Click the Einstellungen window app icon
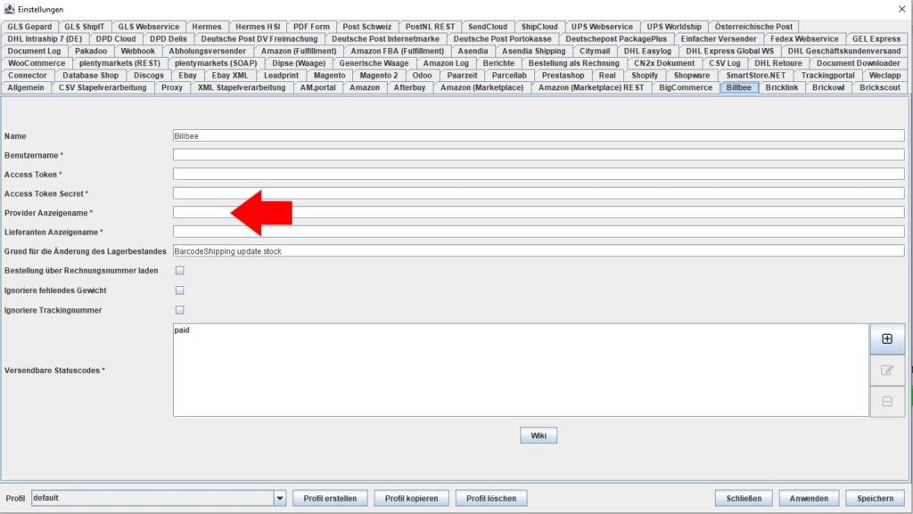 9,9
